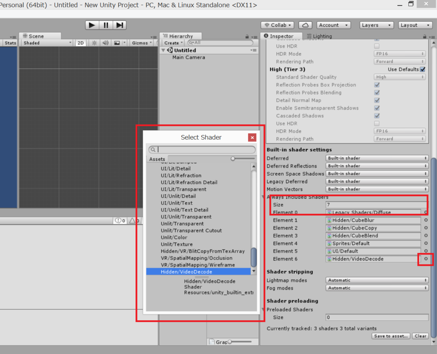
Task: Open the Layout dropdown button
Action: tap(415, 25)
